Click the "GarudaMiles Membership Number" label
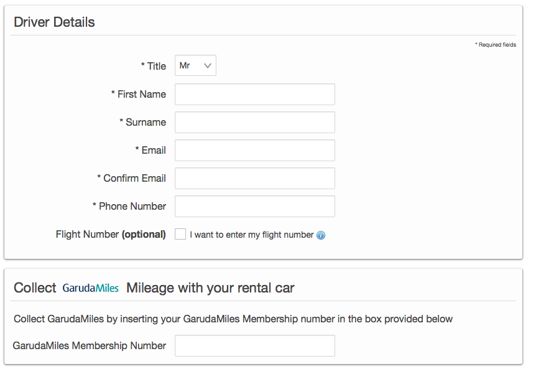546x374 pixels. tap(89, 345)
